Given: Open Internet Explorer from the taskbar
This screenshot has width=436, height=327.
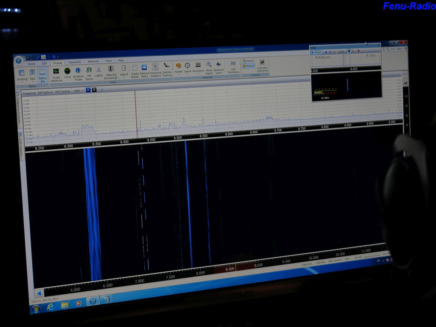Looking at the screenshot, I should pyautogui.click(x=50, y=306).
